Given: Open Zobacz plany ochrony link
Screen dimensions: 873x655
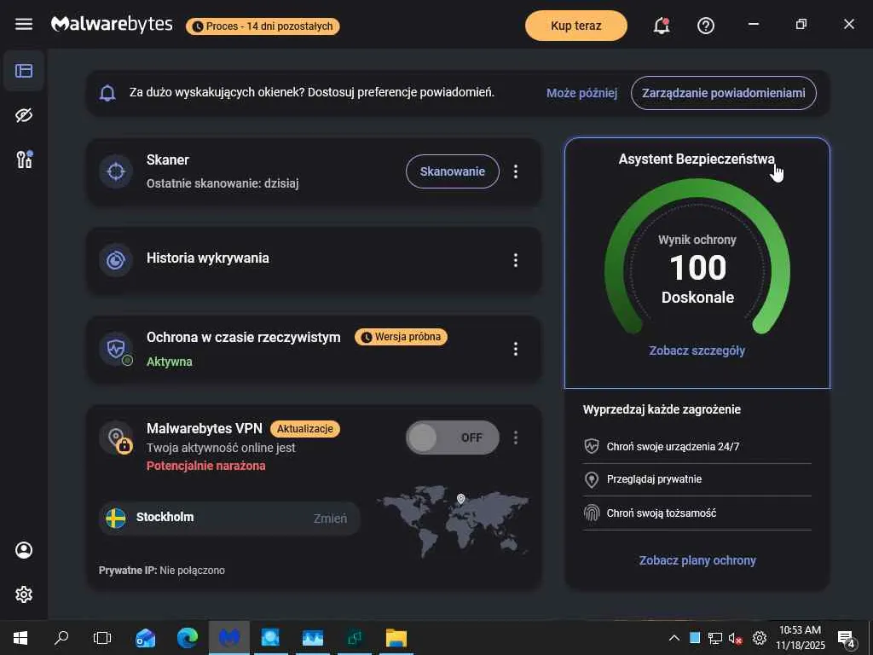Looking at the screenshot, I should (697, 560).
